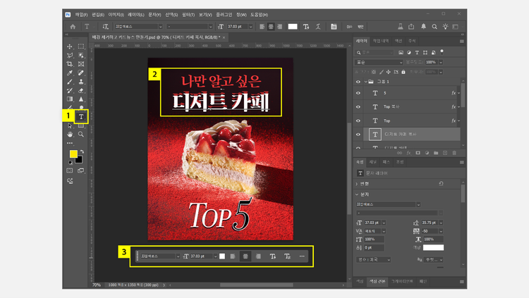Viewport: 529px width, 298px height.
Task: Click the yellow foreground color swatch
Action: 73,154
